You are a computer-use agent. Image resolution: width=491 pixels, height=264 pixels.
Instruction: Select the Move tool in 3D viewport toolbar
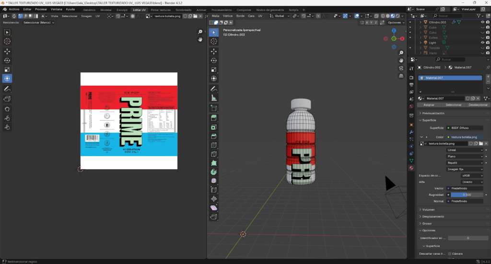214,51
